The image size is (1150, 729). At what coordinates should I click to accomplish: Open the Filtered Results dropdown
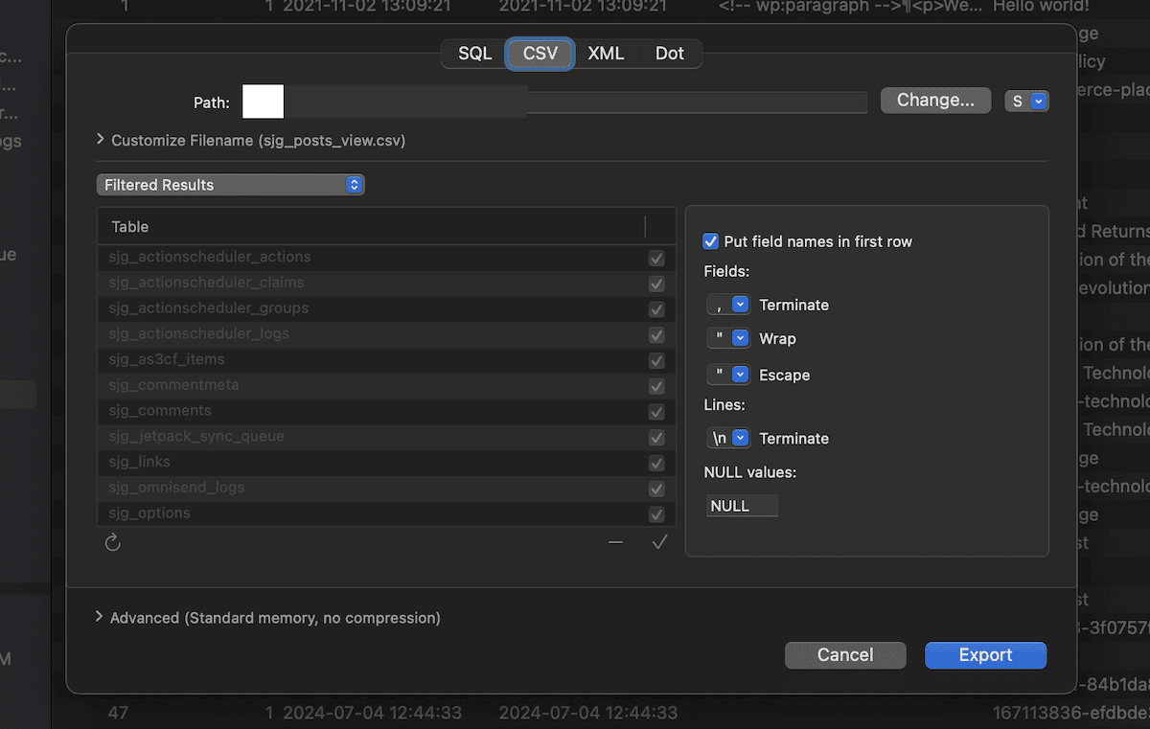click(230, 185)
